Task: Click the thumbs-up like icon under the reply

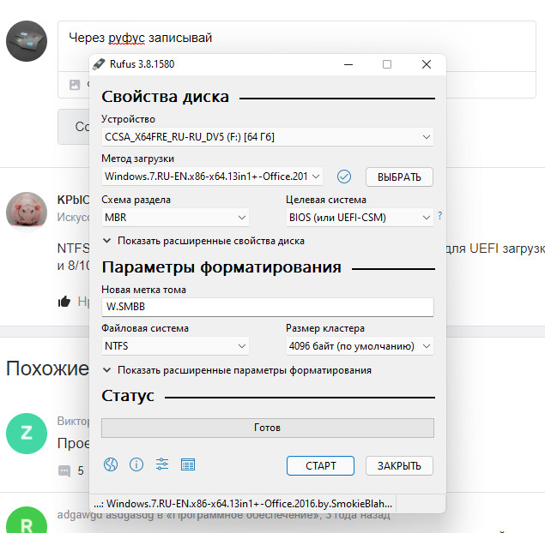Action: tap(64, 301)
